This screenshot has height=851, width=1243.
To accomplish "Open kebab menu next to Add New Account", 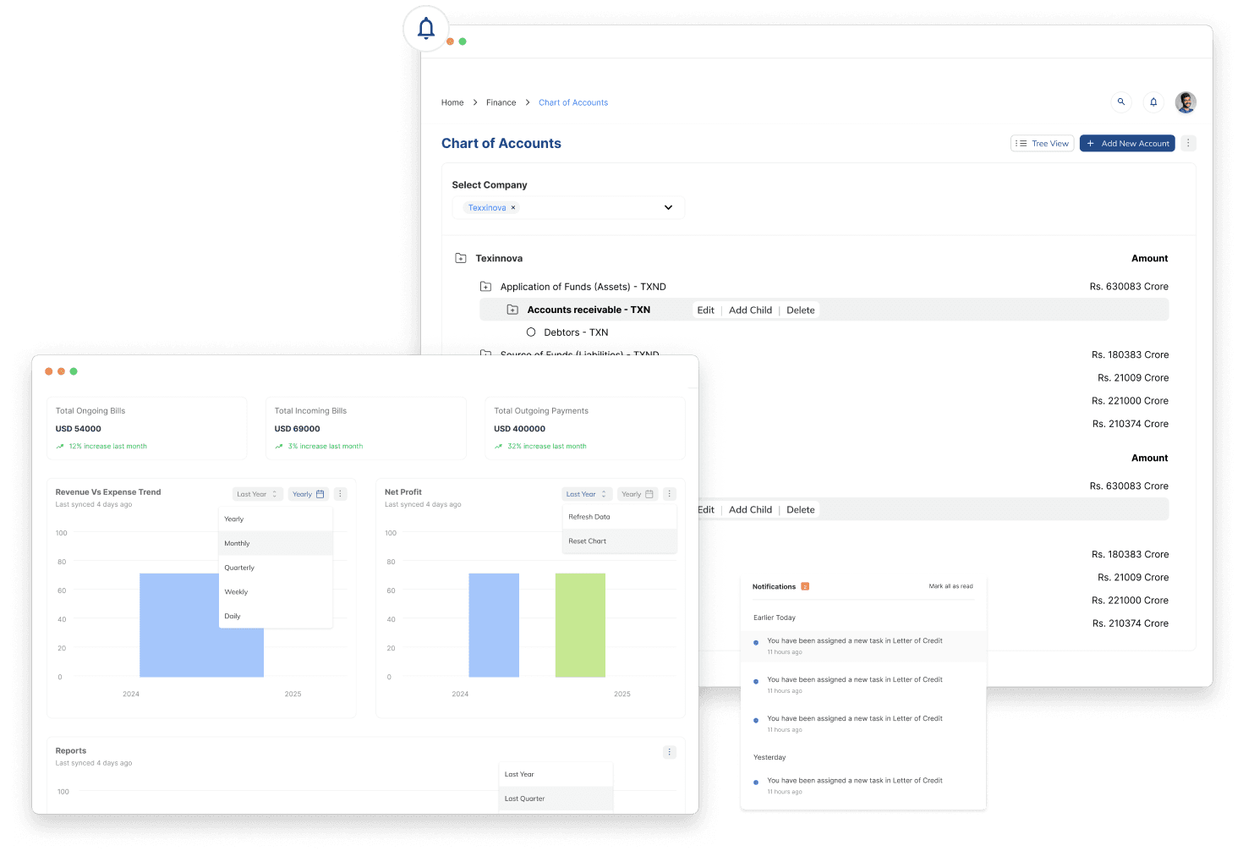I will 1188,144.
